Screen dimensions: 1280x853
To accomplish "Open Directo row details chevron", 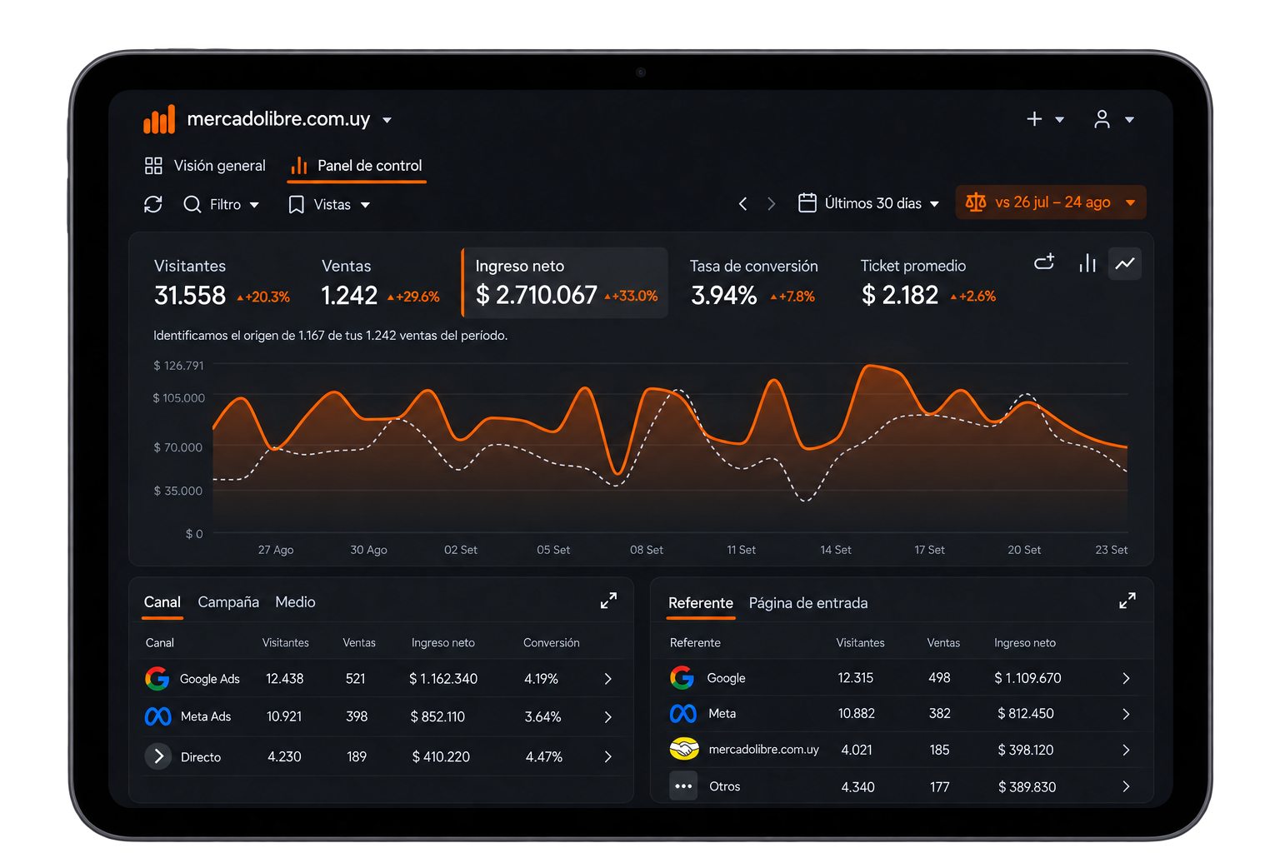I will click(x=608, y=756).
